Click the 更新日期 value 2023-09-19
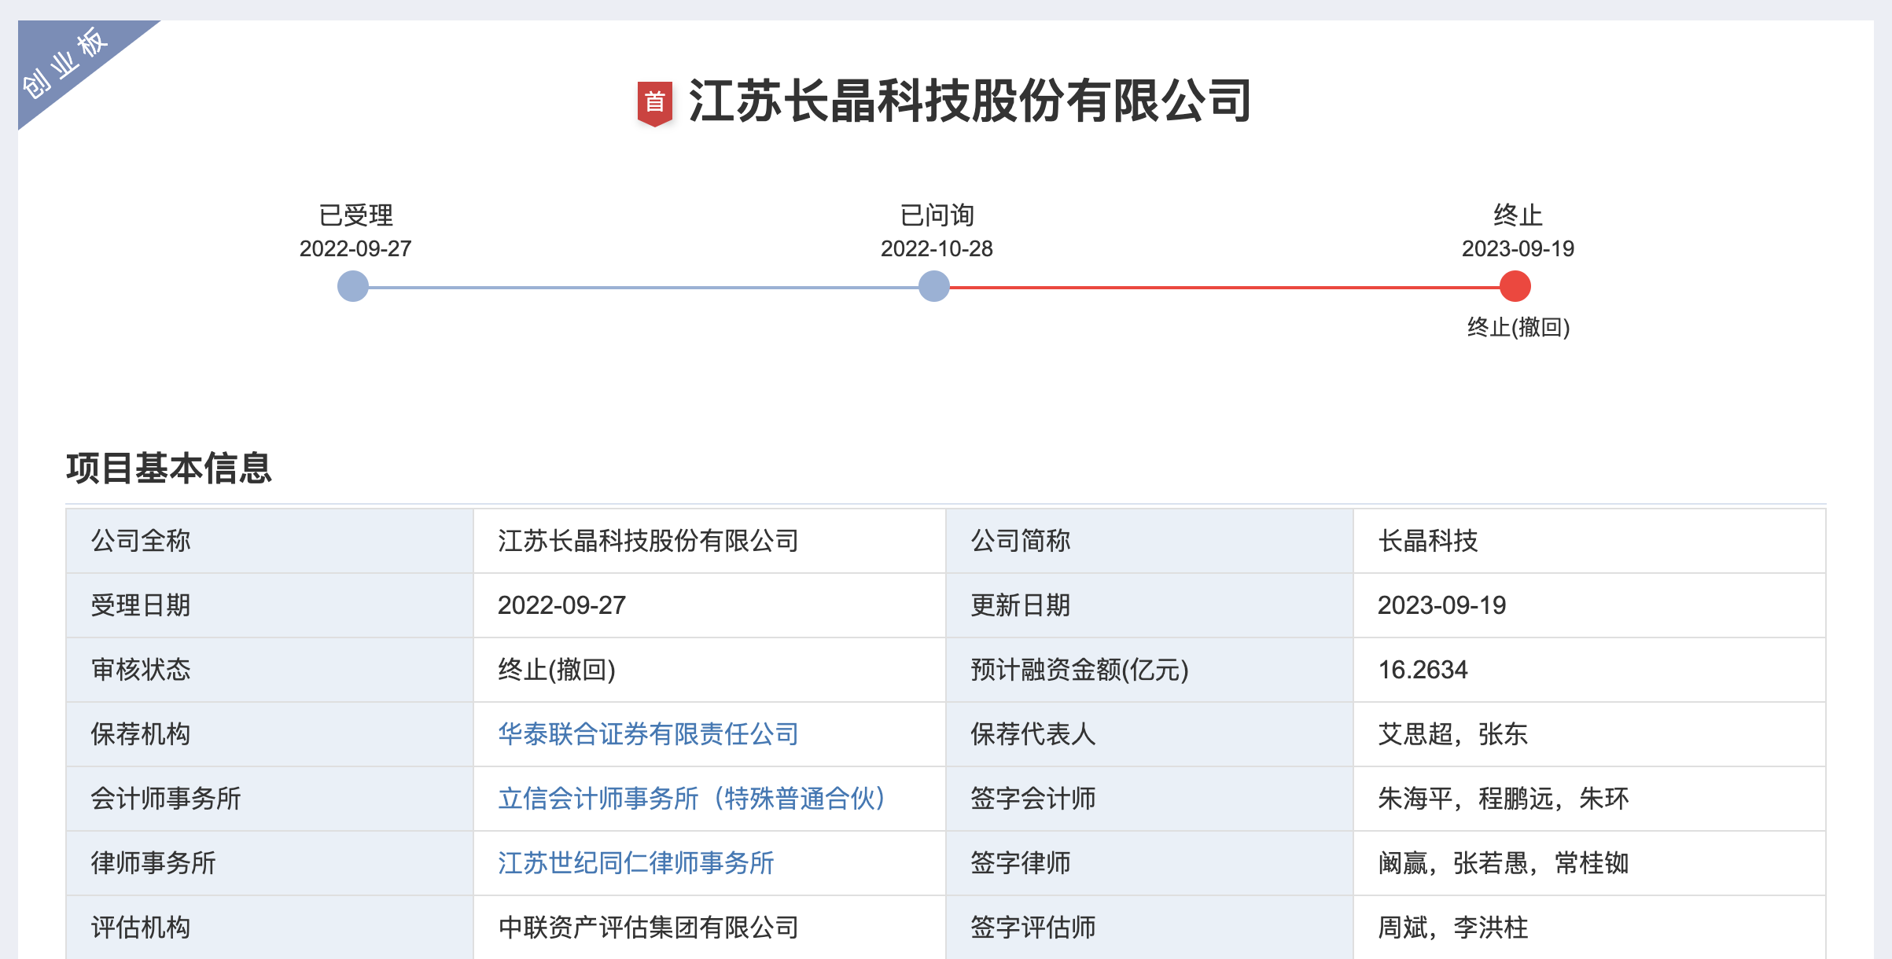The height and width of the screenshot is (959, 1892). tap(1441, 605)
